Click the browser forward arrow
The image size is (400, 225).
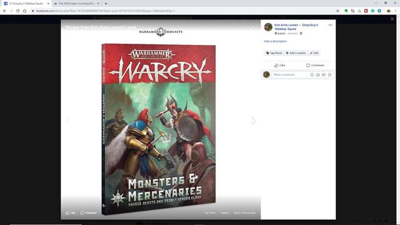(11, 11)
